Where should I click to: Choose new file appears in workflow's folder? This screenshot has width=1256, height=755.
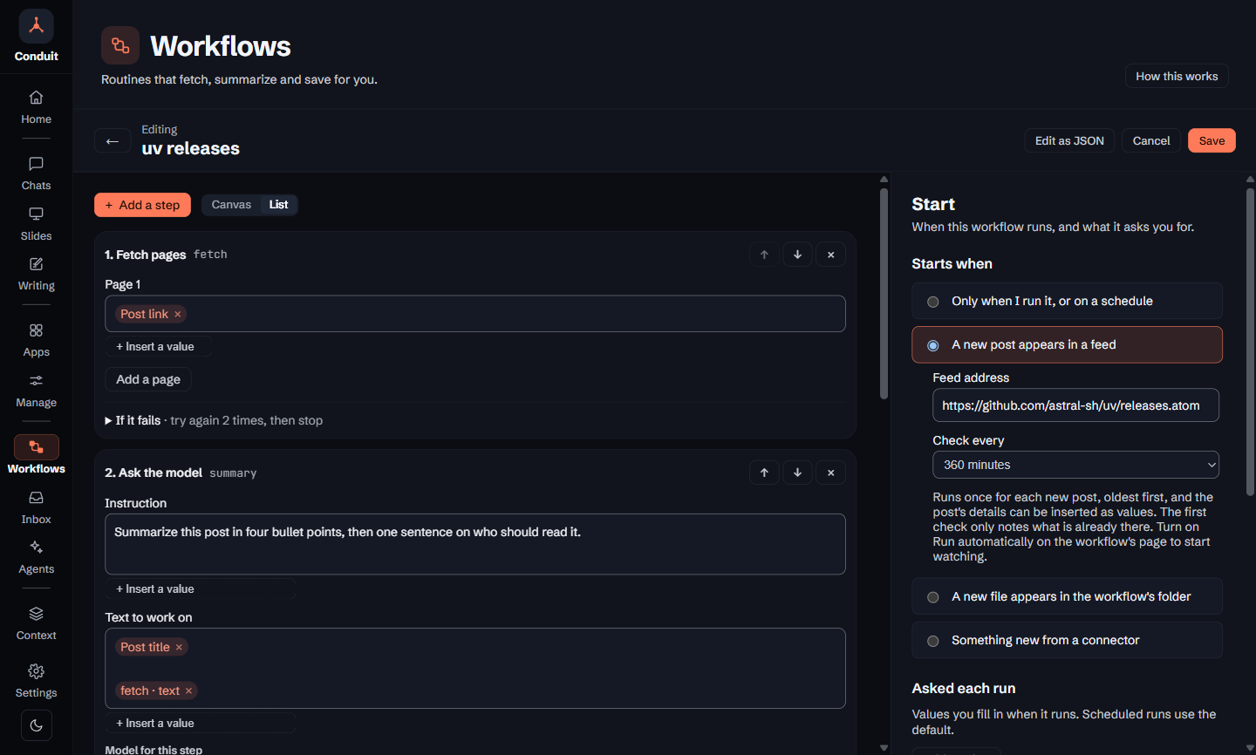point(1067,597)
